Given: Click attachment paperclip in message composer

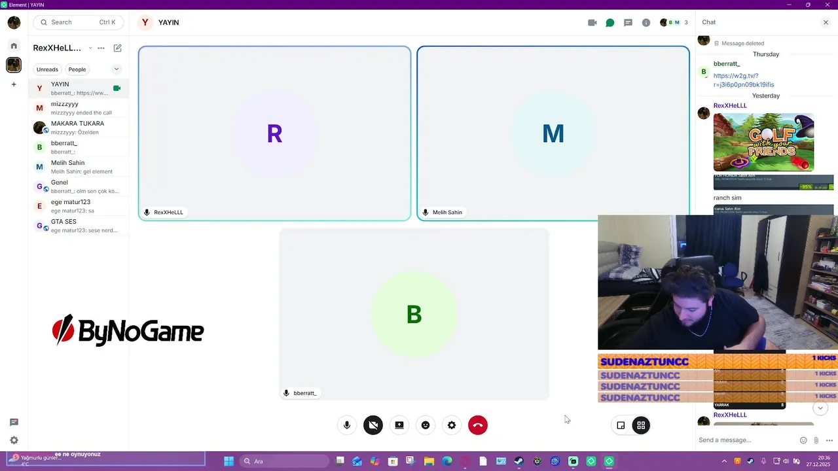Looking at the screenshot, I should (x=816, y=440).
